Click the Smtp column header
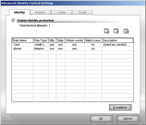The height and width of the screenshot is (125, 146). tap(60, 40)
